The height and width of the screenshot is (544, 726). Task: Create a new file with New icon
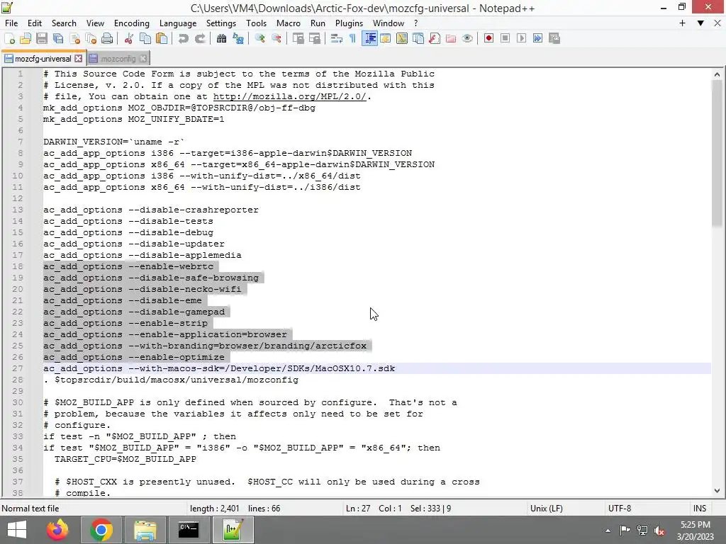coord(9,38)
